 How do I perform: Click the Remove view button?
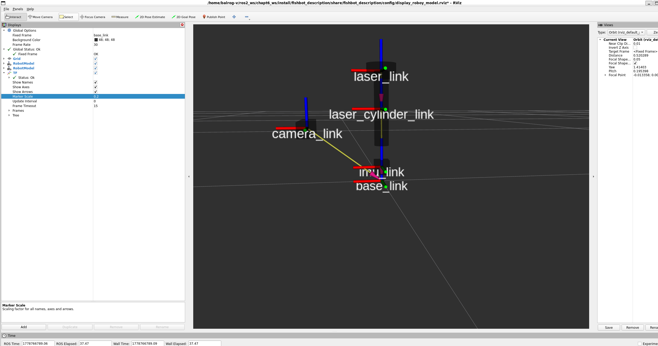coord(633,327)
